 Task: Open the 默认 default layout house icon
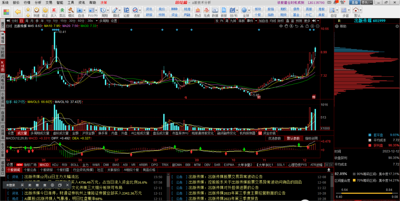point(356,10)
